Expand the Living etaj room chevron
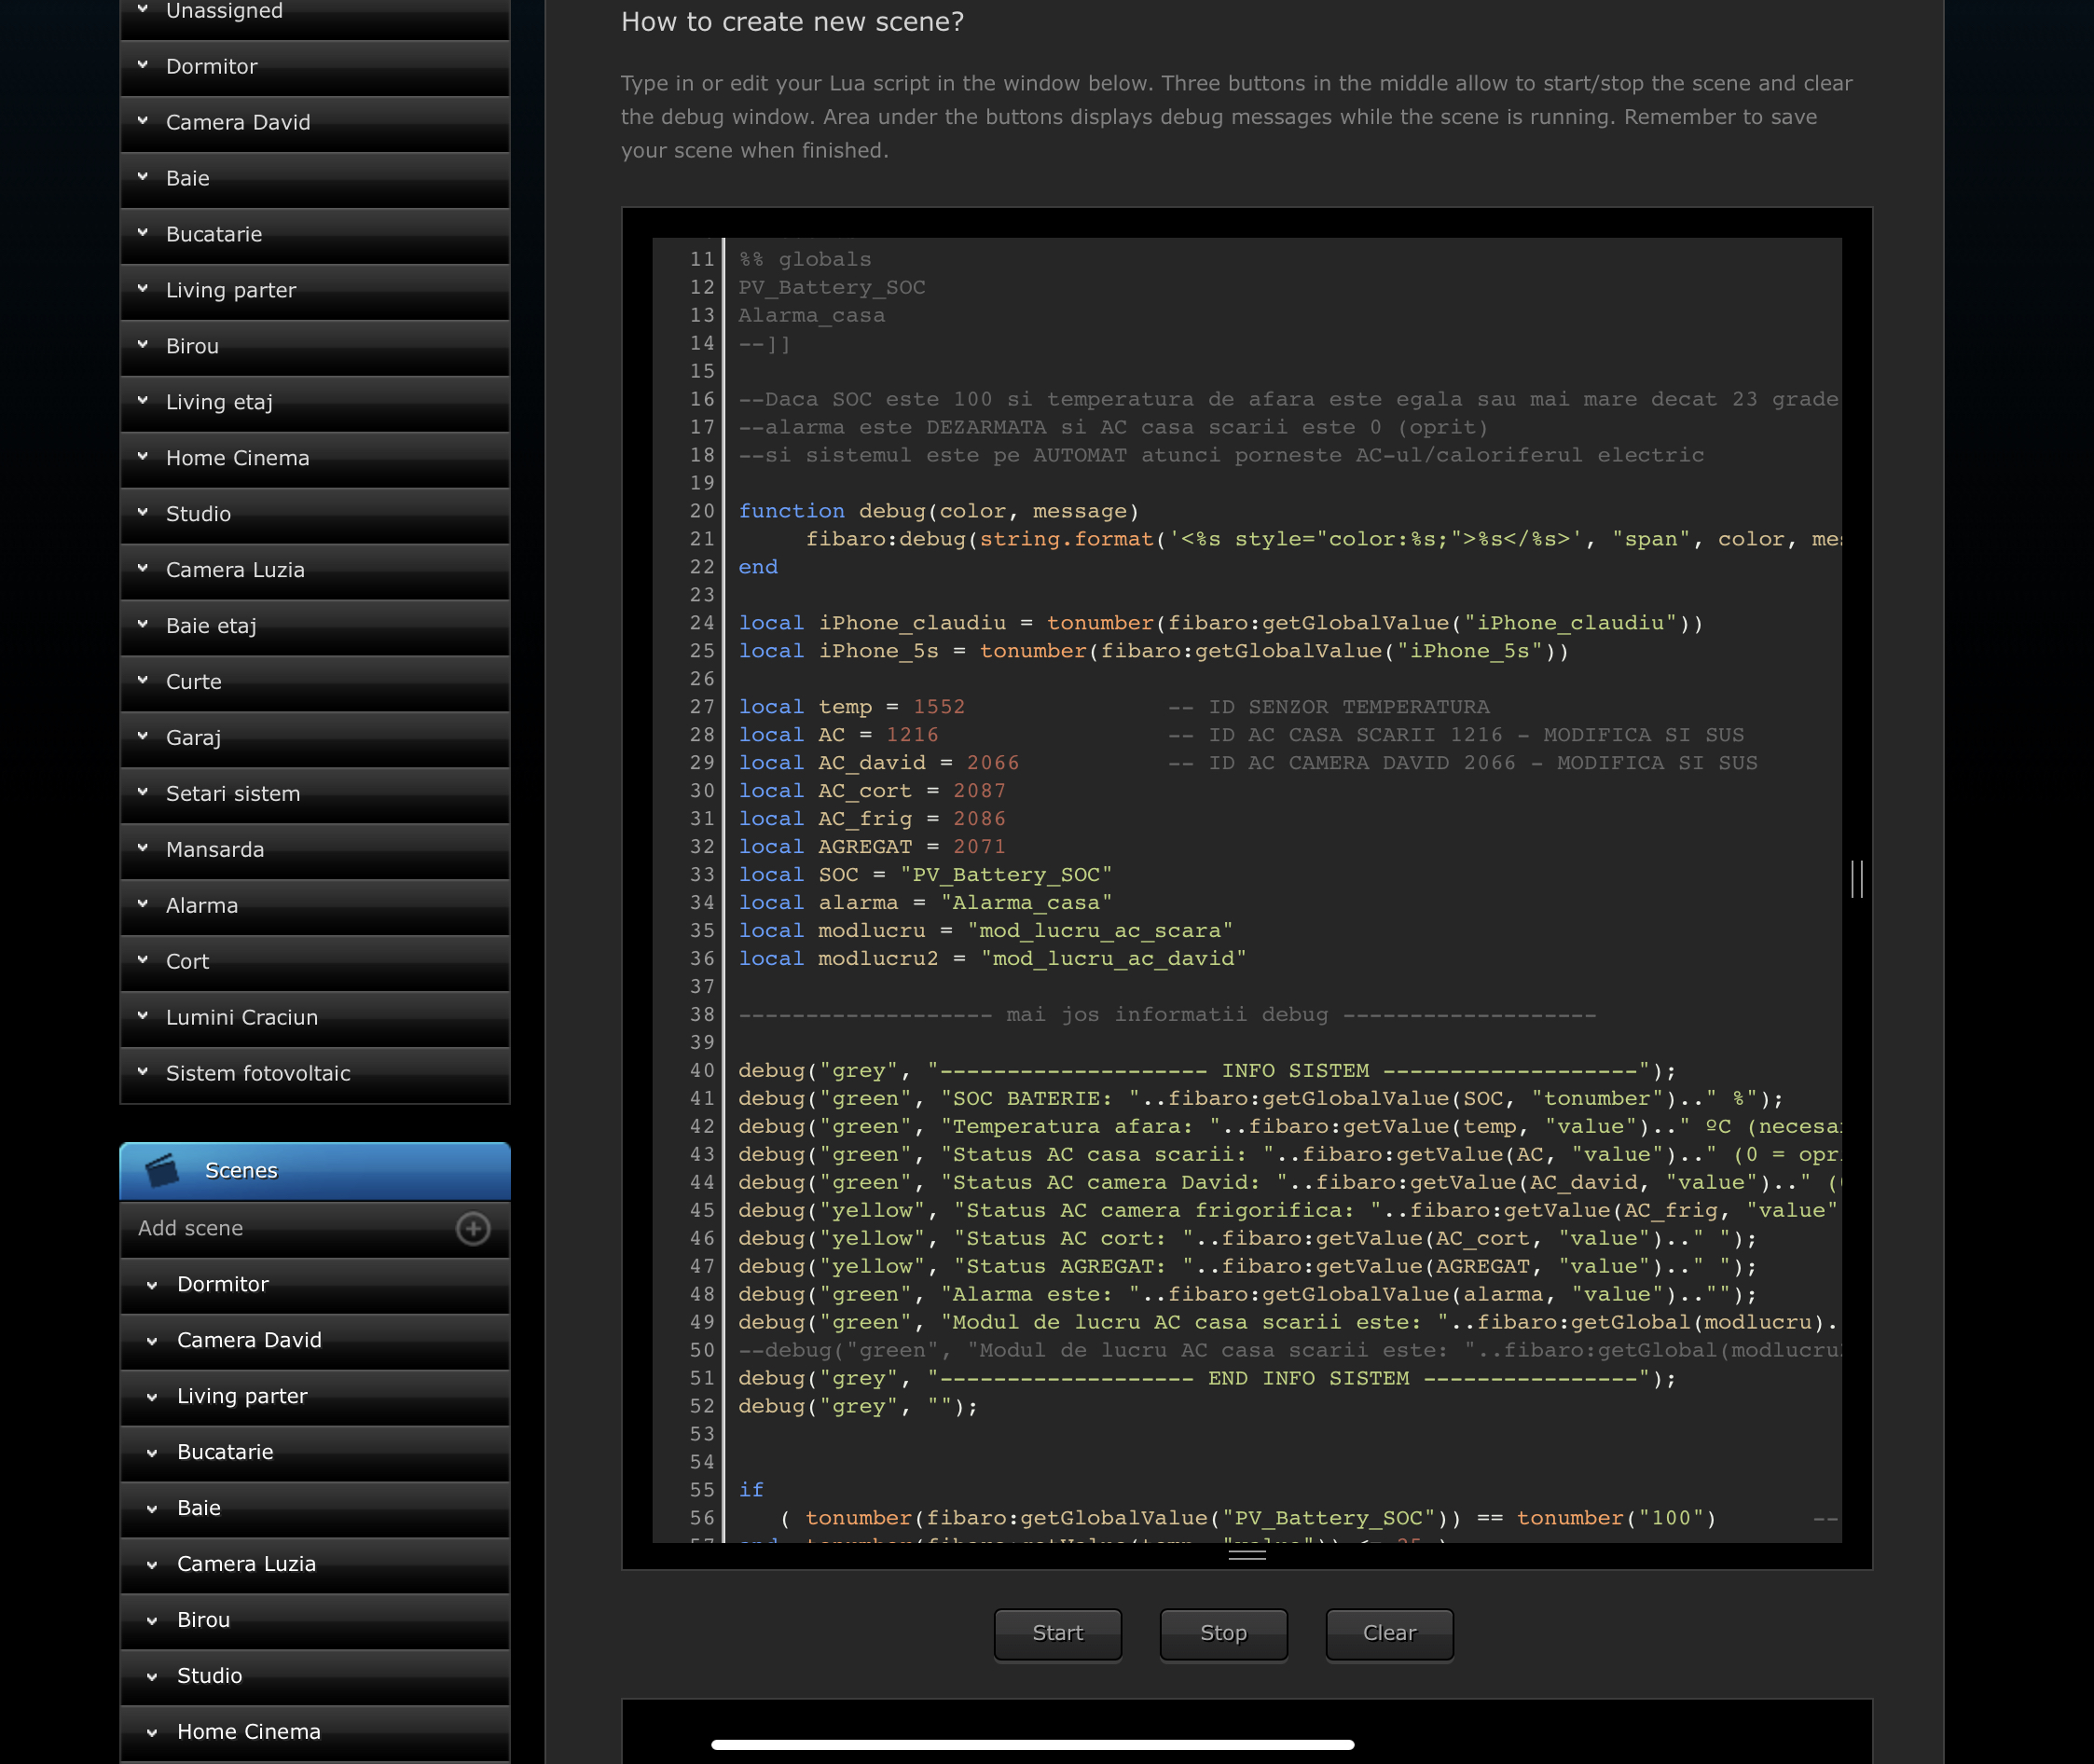2094x1764 pixels. click(143, 401)
